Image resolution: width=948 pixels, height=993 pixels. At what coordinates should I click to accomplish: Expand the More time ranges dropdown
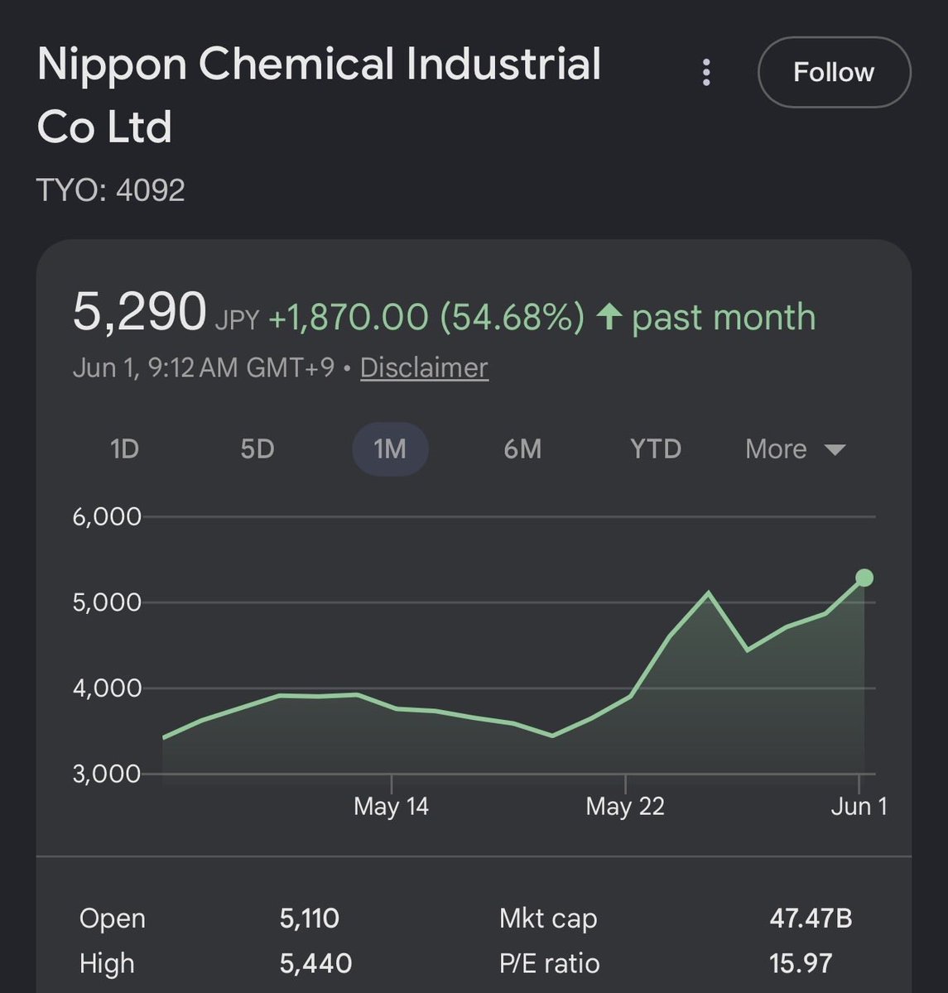pos(795,449)
